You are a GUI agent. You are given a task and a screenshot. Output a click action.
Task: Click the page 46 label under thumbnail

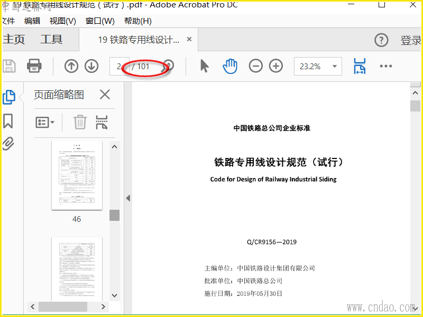pos(77,219)
